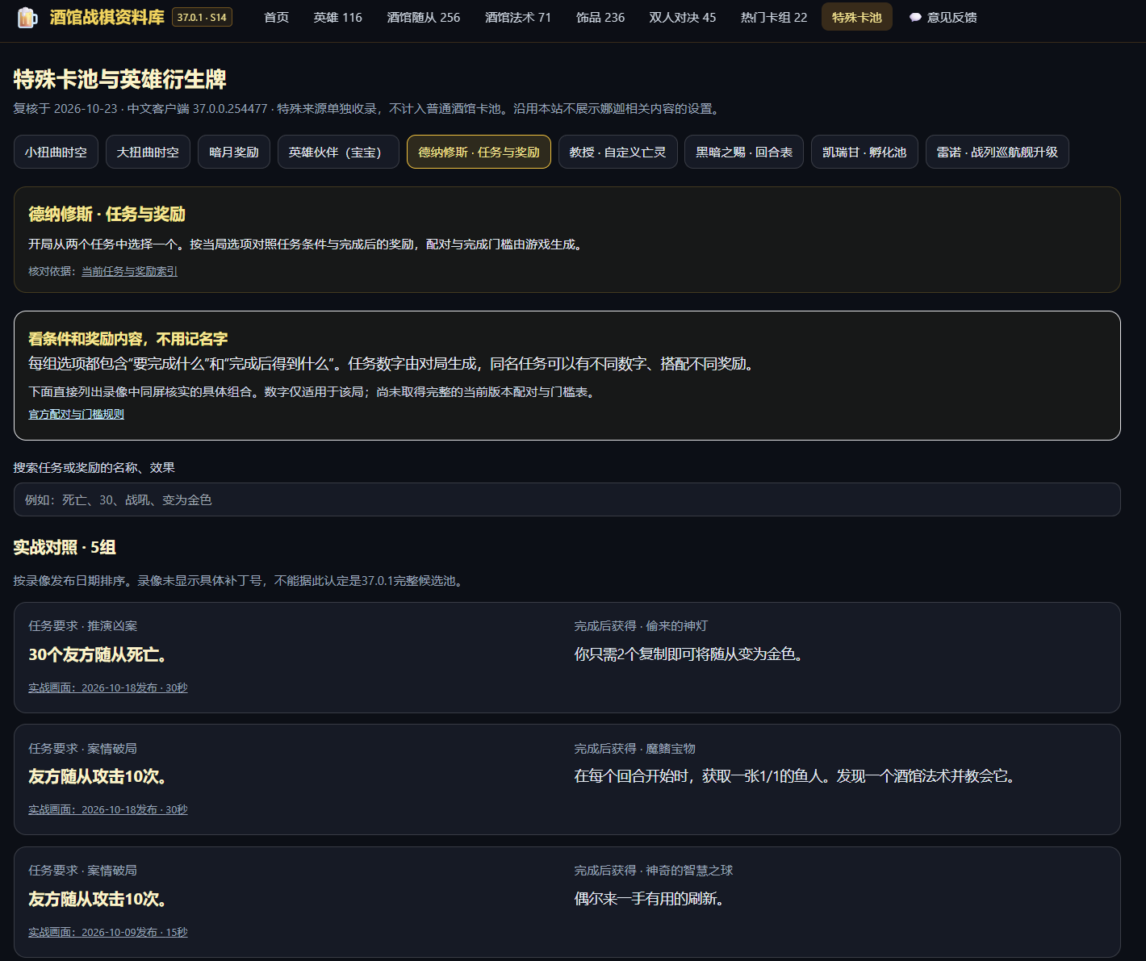1146x961 pixels.
Task: Open 热门卡组 22 in the navigation
Action: click(774, 17)
